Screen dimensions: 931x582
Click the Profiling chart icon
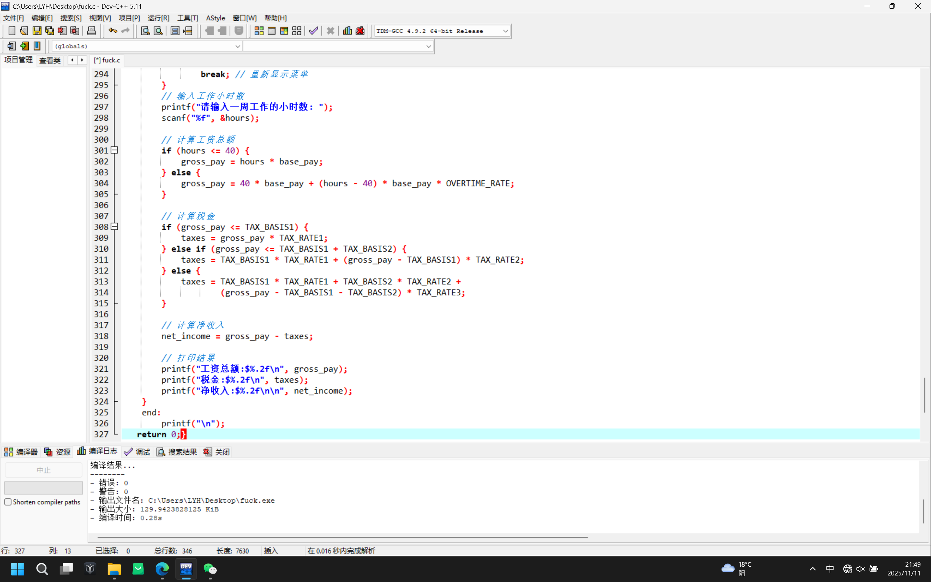347,31
